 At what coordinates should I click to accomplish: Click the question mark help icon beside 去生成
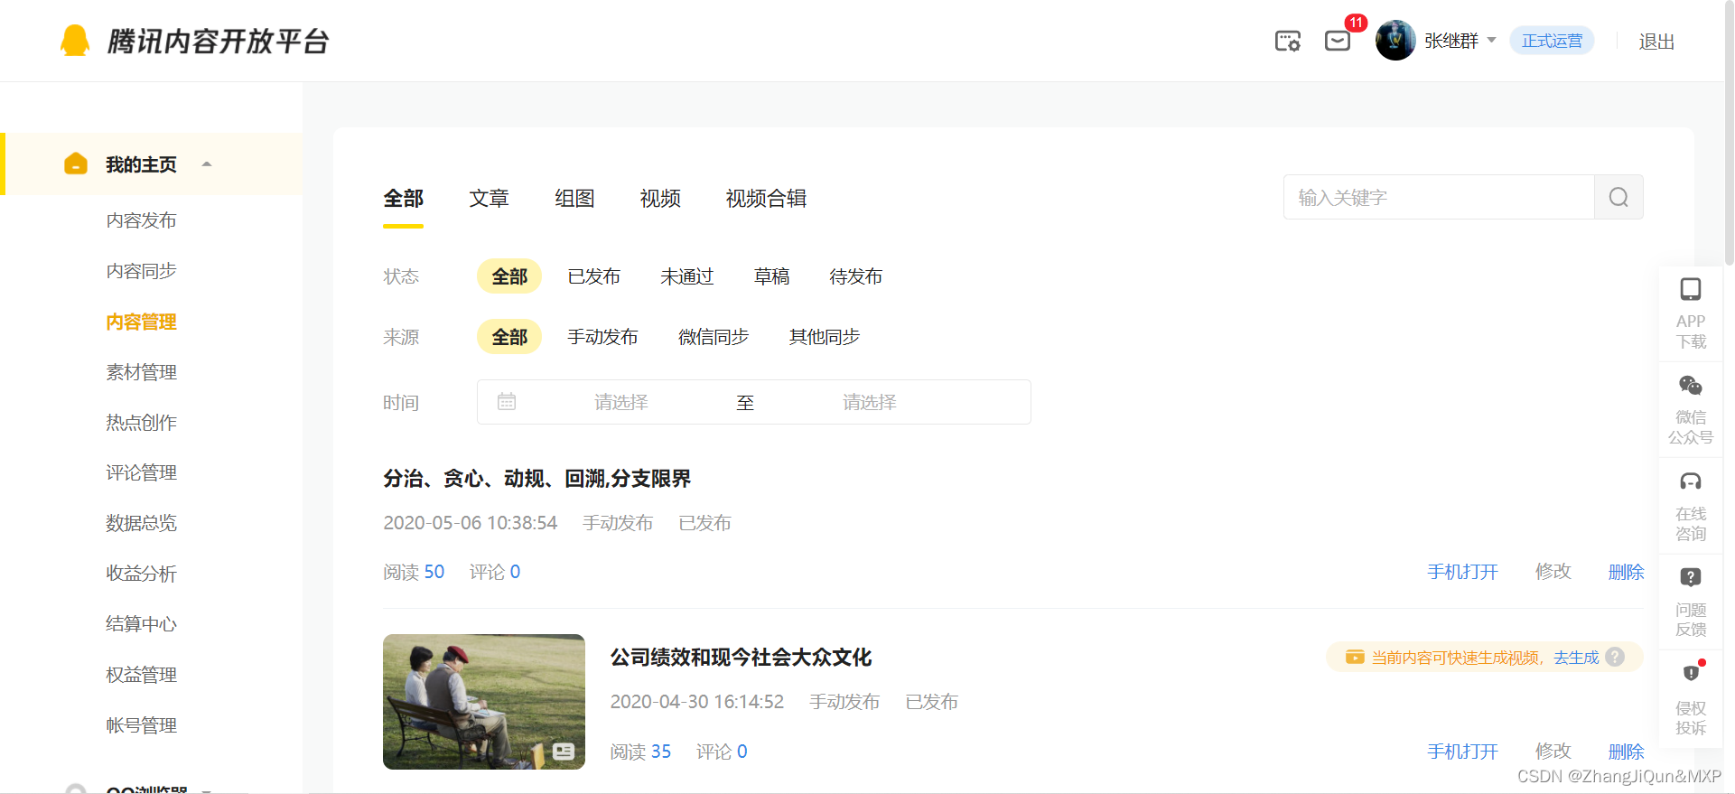tap(1615, 657)
